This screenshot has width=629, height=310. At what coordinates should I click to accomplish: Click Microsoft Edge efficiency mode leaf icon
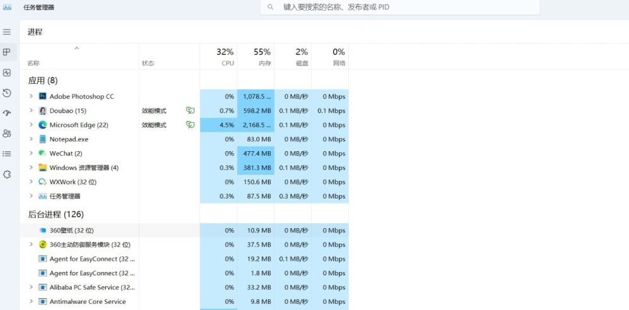tap(190, 125)
